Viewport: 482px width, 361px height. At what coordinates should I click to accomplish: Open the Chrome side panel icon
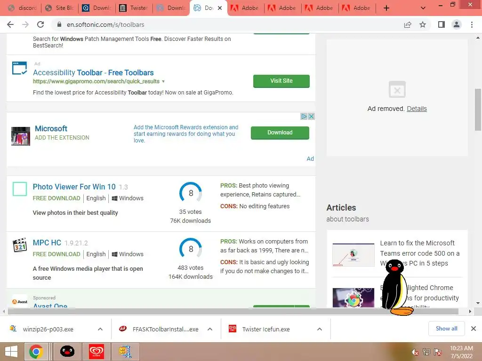[442, 24]
